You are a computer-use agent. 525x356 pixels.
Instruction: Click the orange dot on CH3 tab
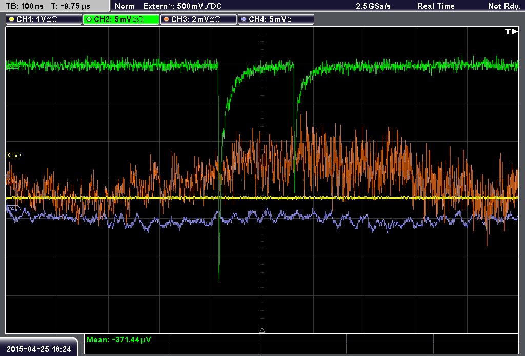pyautogui.click(x=167, y=19)
